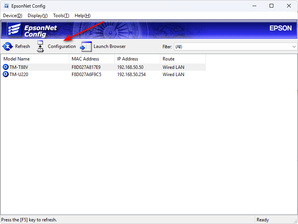Image resolution: width=298 pixels, height=224 pixels.
Task: Select IP address 192.168.50.50 row
Action: point(130,67)
